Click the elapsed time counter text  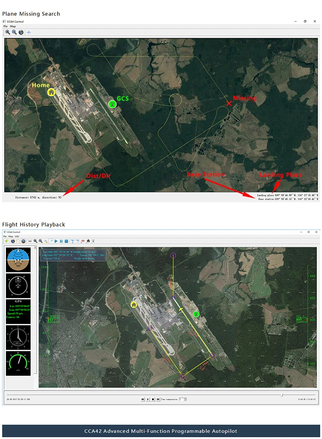click(307, 399)
